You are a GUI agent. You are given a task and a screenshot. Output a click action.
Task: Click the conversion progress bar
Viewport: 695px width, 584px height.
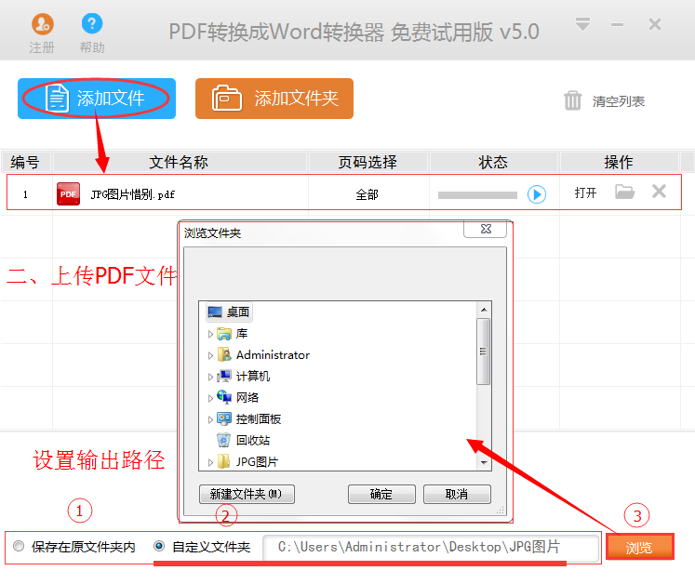[x=477, y=195]
